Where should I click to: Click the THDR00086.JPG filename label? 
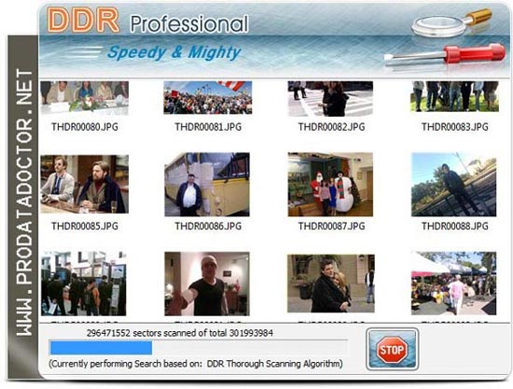pos(208,226)
